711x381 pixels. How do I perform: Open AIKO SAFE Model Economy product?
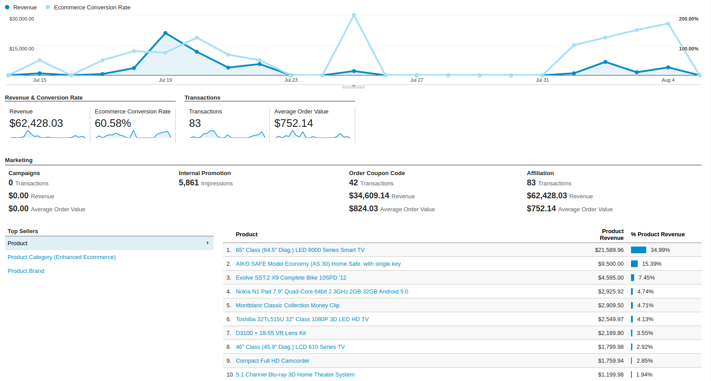click(318, 264)
